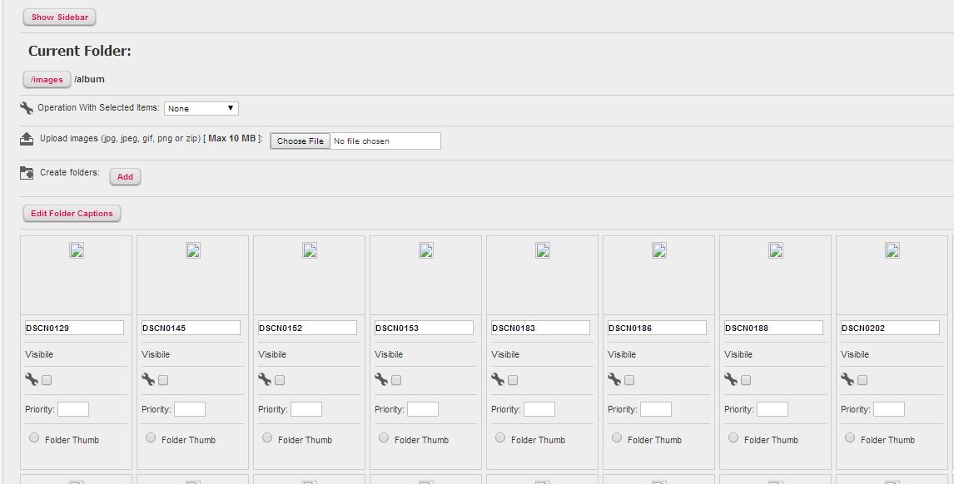This screenshot has height=484, width=954.
Task: Click the wrench icon under DSCN0145
Action: coord(148,379)
